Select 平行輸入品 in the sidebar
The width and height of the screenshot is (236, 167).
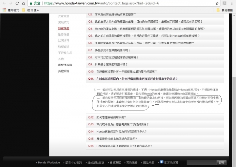click(x=65, y=53)
